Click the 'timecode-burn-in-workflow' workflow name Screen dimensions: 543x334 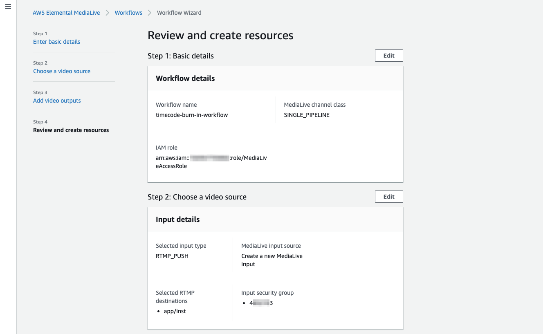(192, 115)
